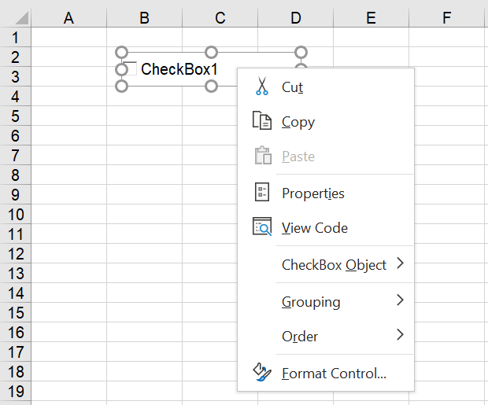Click the CheckBox1 label text
Viewport: 488px width, 405px height.
point(179,68)
